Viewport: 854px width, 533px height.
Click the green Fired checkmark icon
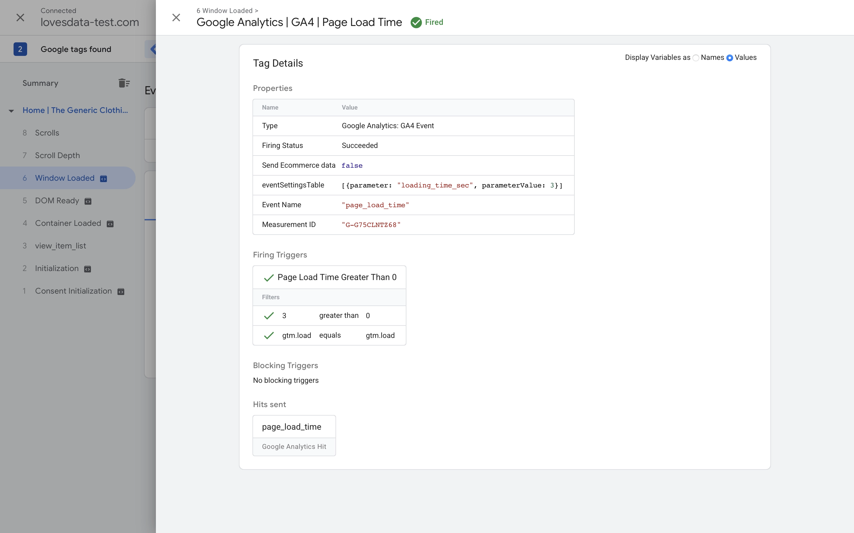pyautogui.click(x=416, y=22)
